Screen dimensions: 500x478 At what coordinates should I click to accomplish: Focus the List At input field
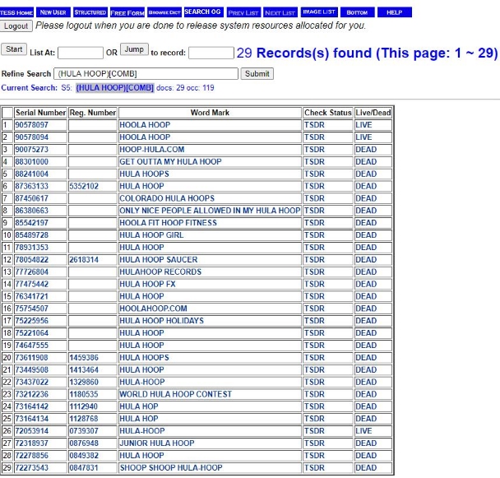coord(80,53)
